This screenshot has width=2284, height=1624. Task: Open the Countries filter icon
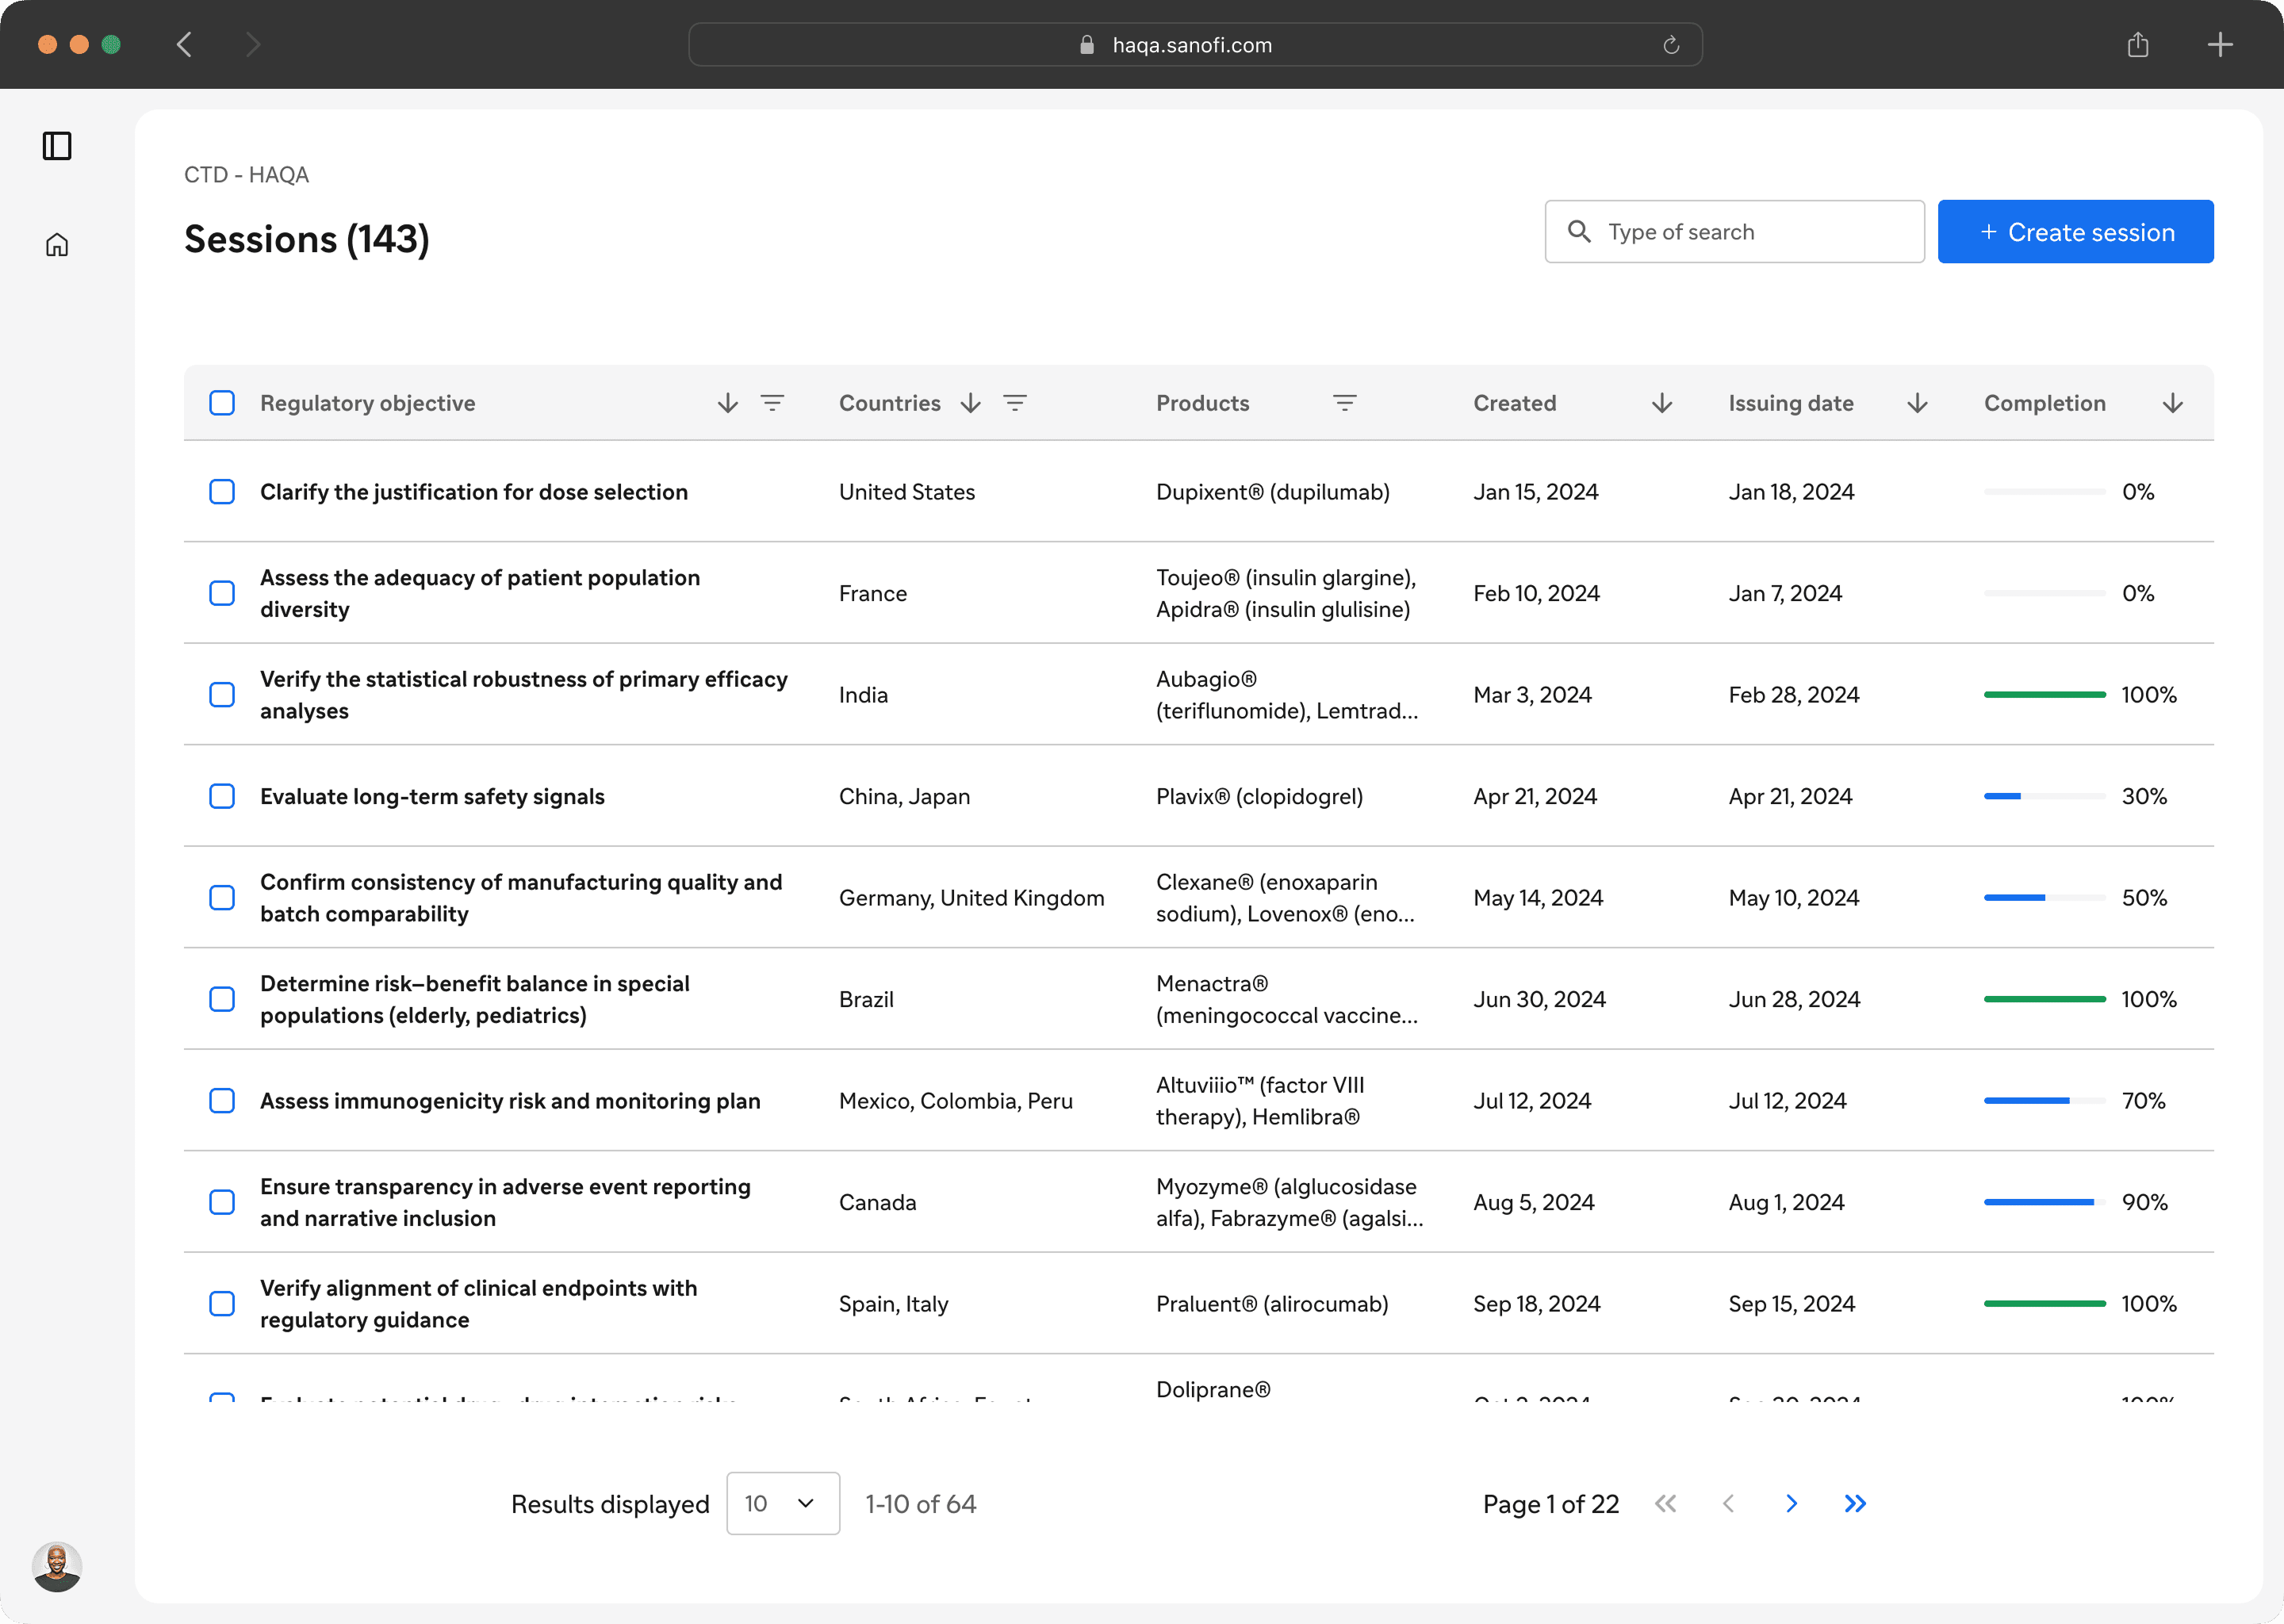[x=1015, y=403]
